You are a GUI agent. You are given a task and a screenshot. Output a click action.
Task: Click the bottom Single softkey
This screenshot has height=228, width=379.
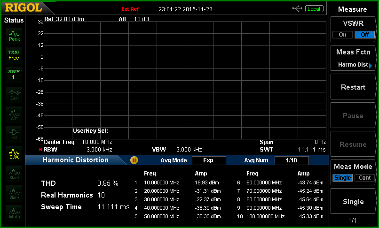353,202
